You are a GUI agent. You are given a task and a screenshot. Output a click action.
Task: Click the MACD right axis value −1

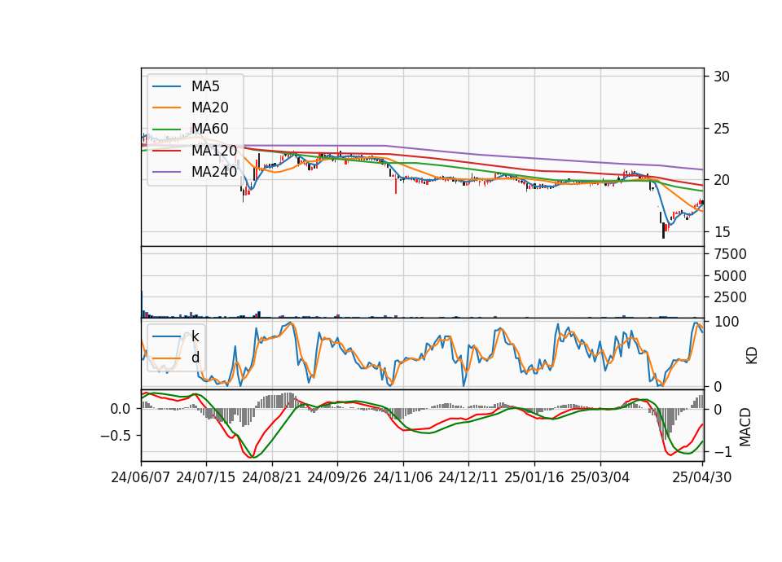[x=722, y=452]
